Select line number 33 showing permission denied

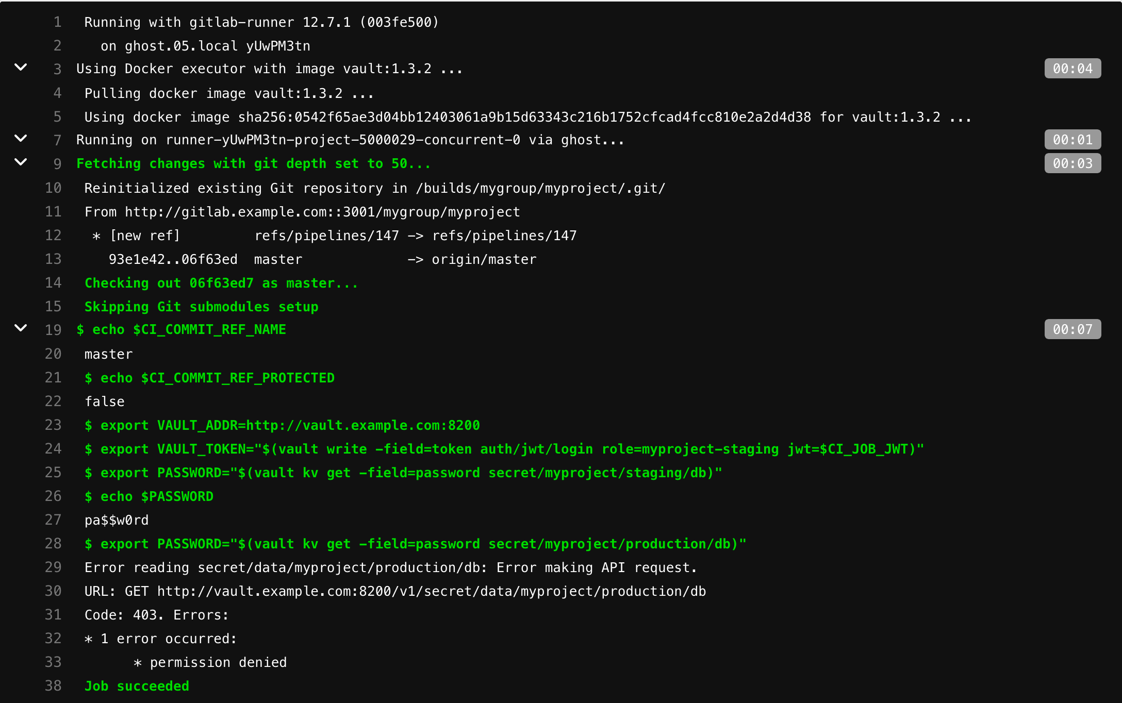coord(53,662)
